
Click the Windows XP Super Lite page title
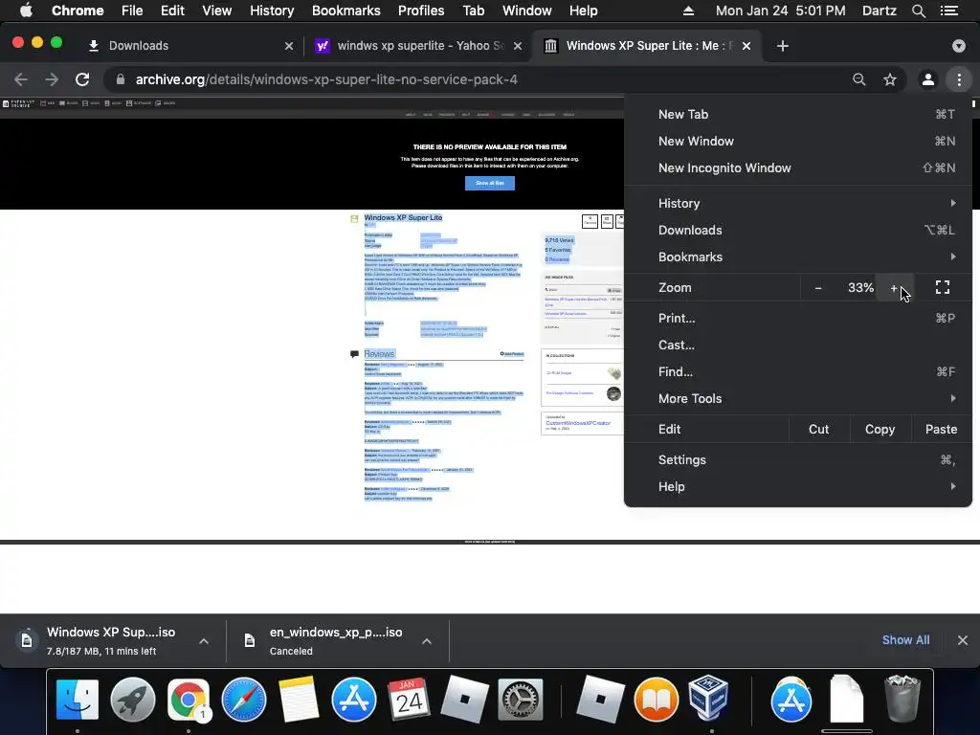pyautogui.click(x=403, y=217)
